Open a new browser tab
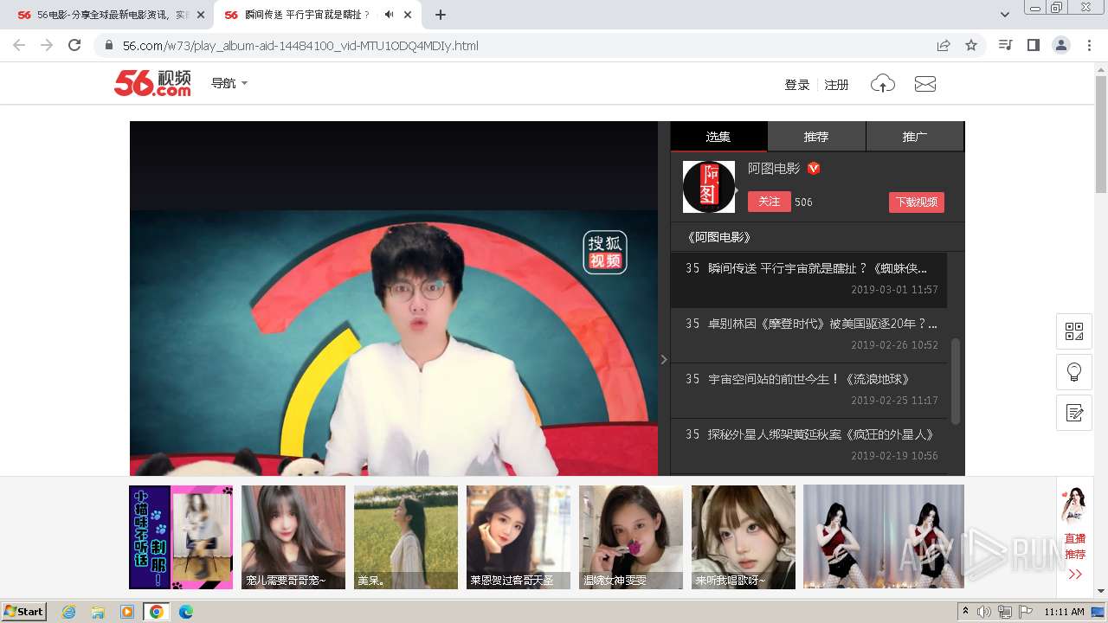The width and height of the screenshot is (1108, 623). click(x=441, y=15)
